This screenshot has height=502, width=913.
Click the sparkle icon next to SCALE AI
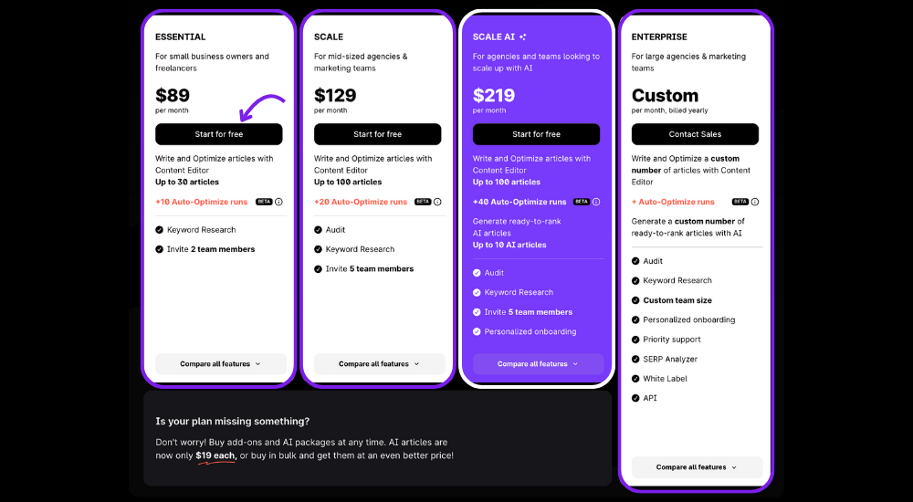point(523,37)
